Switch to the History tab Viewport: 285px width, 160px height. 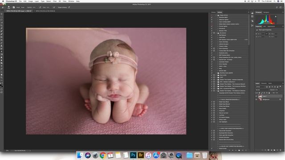(x=213, y=12)
